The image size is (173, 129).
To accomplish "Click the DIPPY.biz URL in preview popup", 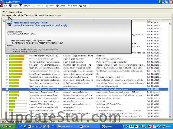I will pyautogui.click(x=21, y=34).
